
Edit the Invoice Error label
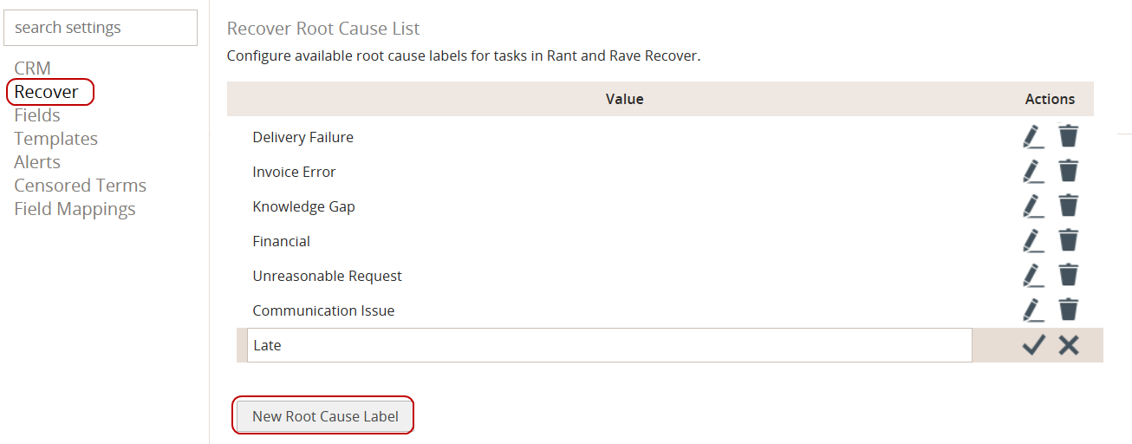(1031, 172)
